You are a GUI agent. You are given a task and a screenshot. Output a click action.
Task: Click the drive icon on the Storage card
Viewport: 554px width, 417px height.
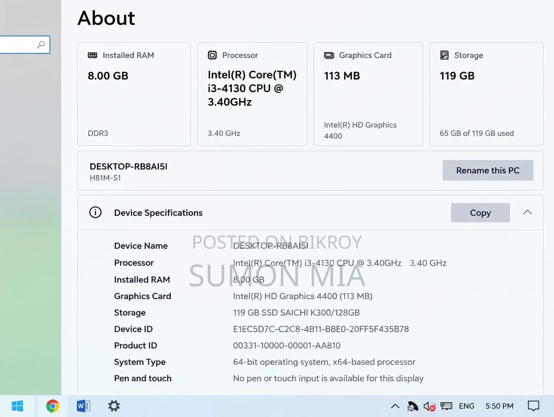pyautogui.click(x=444, y=55)
